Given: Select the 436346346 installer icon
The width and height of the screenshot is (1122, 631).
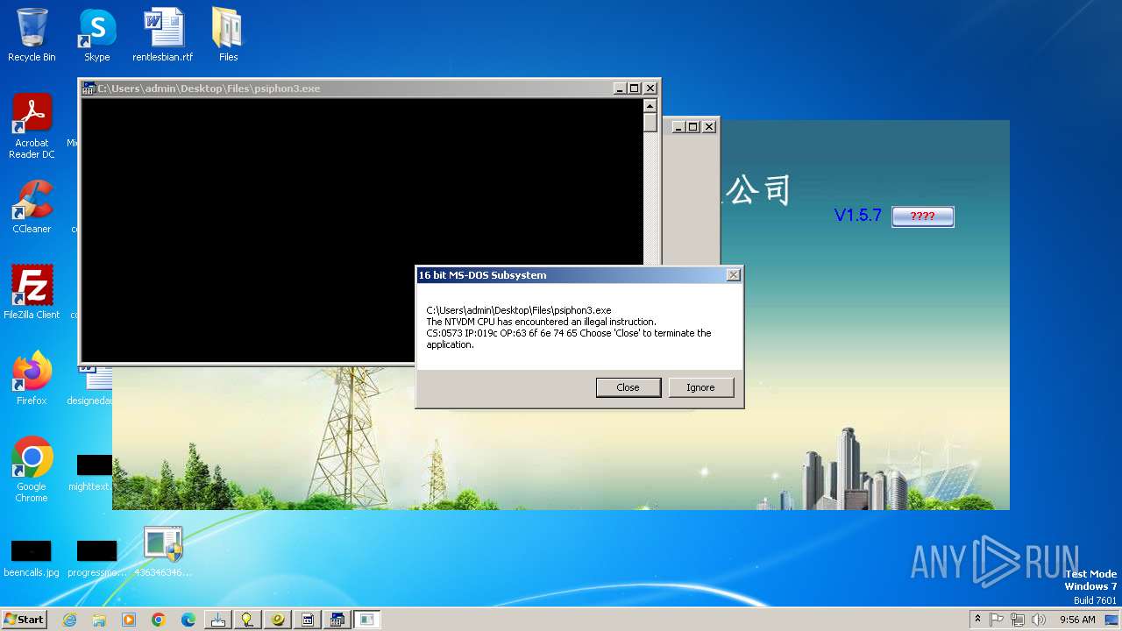Looking at the screenshot, I should tap(163, 552).
